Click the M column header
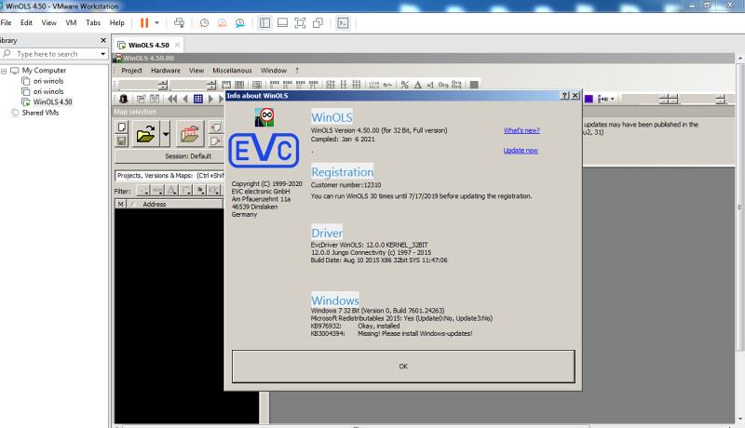745x428 pixels. click(x=121, y=204)
